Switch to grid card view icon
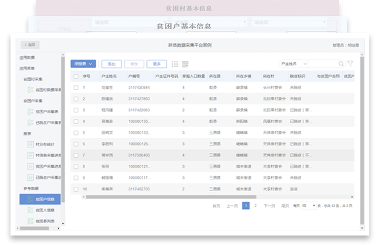This screenshot has height=246, width=389. [x=185, y=64]
